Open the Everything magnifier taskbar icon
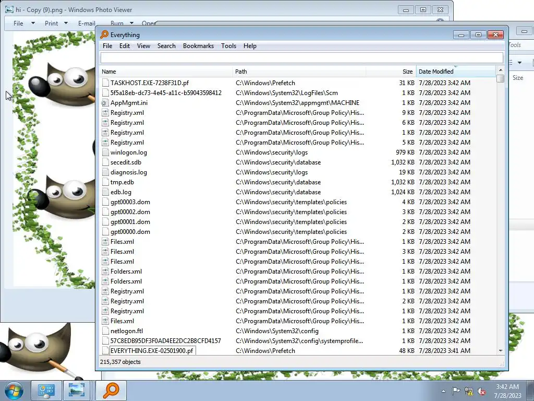The image size is (534, 401). tap(111, 391)
